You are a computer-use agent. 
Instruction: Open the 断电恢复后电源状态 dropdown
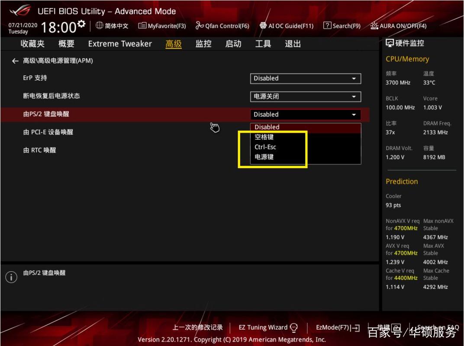306,96
